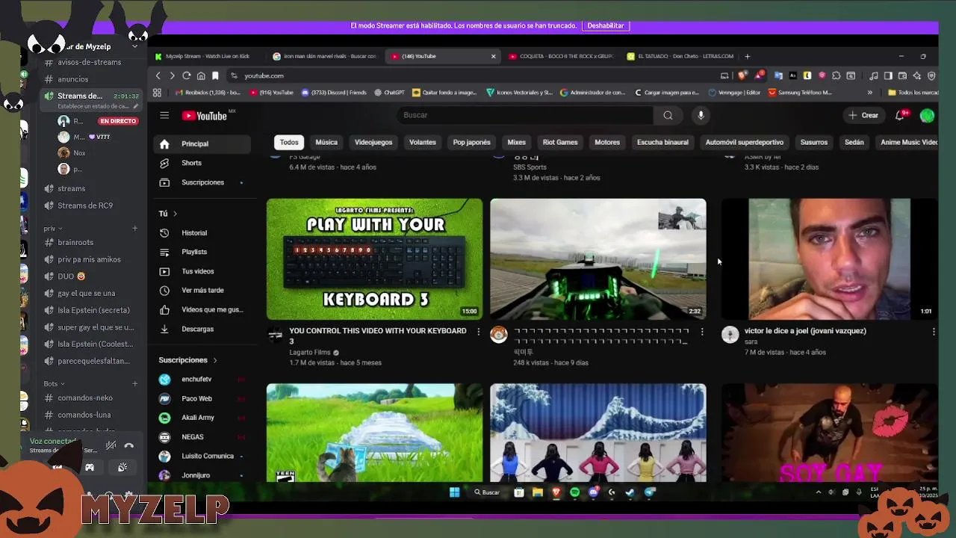Bookmark this page with toolbar bookmark icon
Viewport: 956px width, 538px height.
coord(215,75)
